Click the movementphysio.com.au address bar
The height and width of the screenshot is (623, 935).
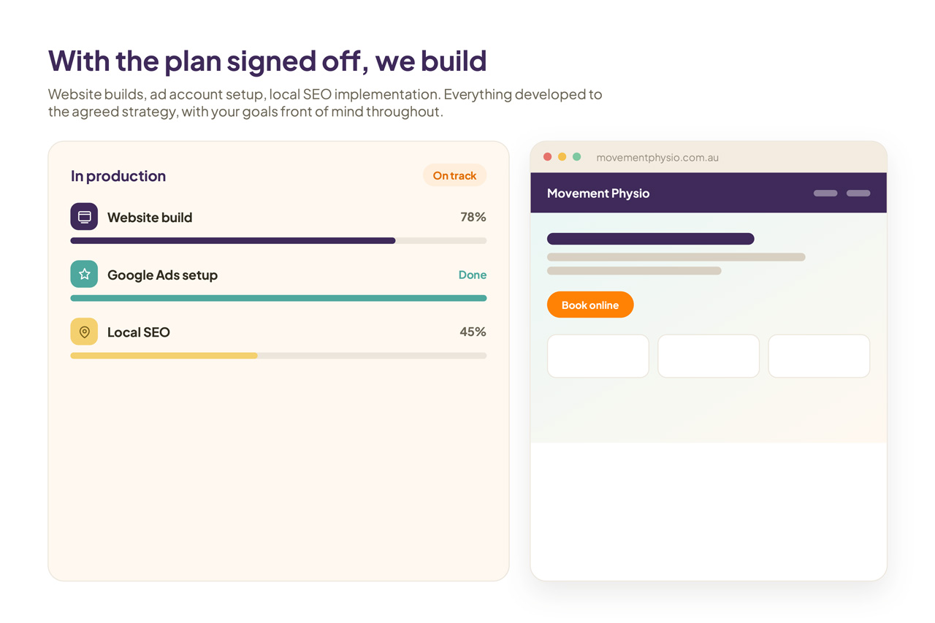tap(657, 157)
